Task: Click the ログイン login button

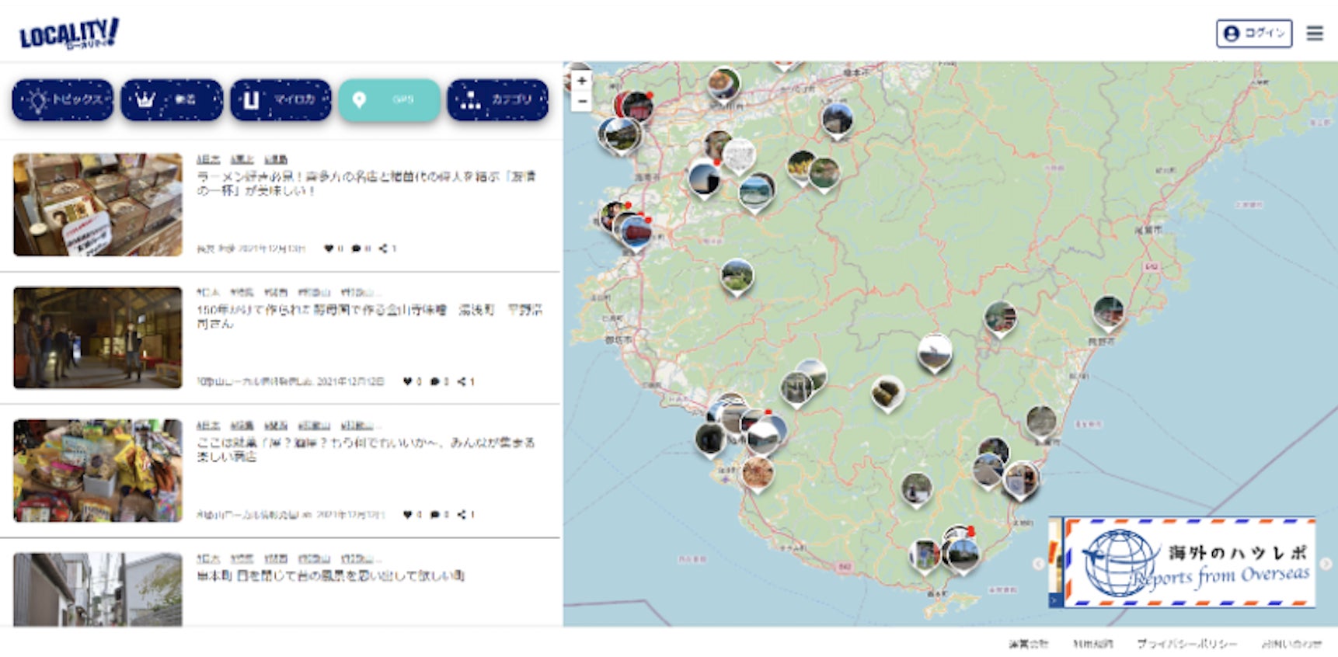Action: click(x=1254, y=33)
